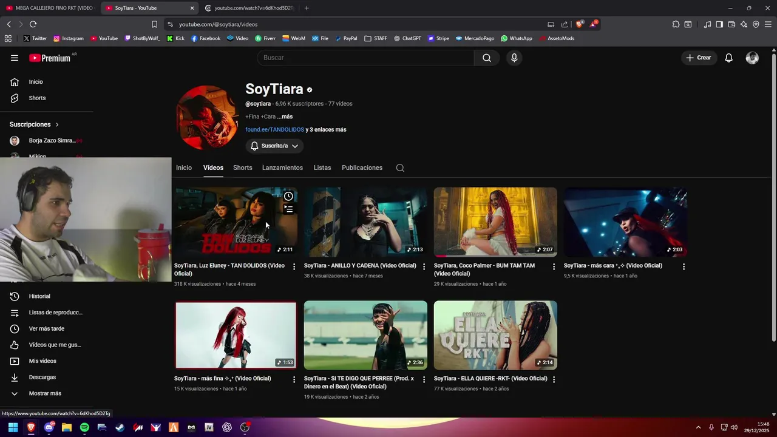This screenshot has width=777, height=437.
Task: Open a new browser tab
Action: [307, 8]
